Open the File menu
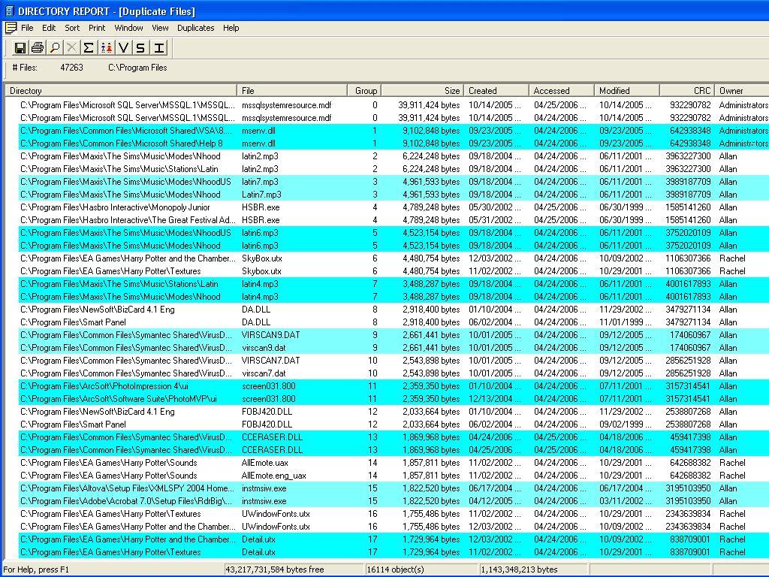Image resolution: width=769 pixels, height=577 pixels. click(x=27, y=28)
